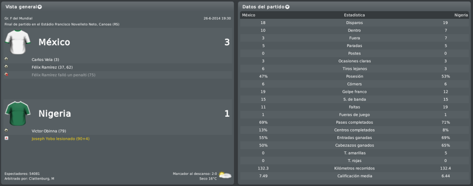Viewport: 473px width, 186px height.
Task: Expand the Datos del partido dropdown arrow
Action: click(x=287, y=7)
